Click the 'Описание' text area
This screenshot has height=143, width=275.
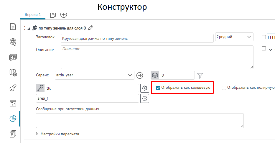(x=157, y=57)
